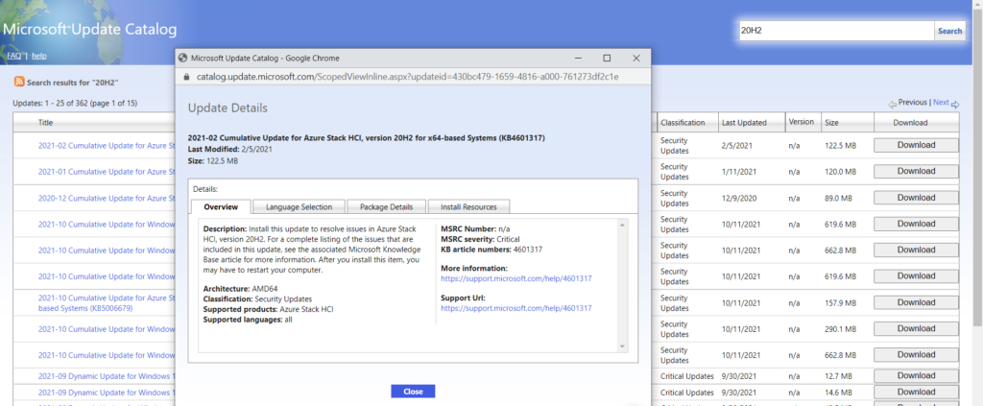Open the FAQ link
The image size is (983, 406).
13,56
